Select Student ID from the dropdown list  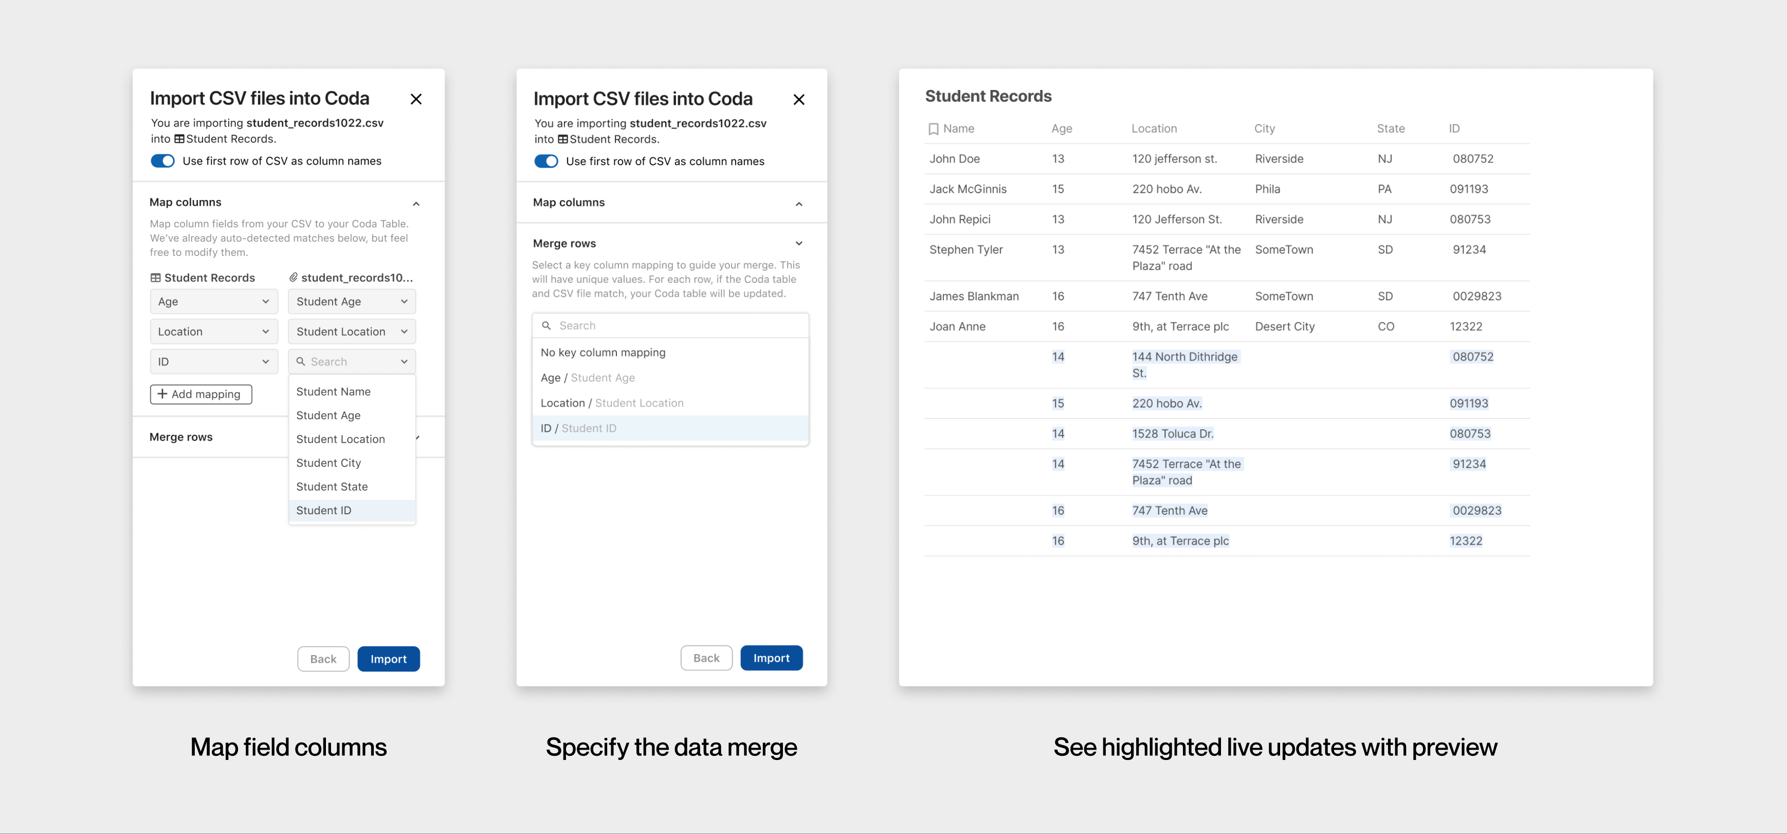[x=324, y=511]
